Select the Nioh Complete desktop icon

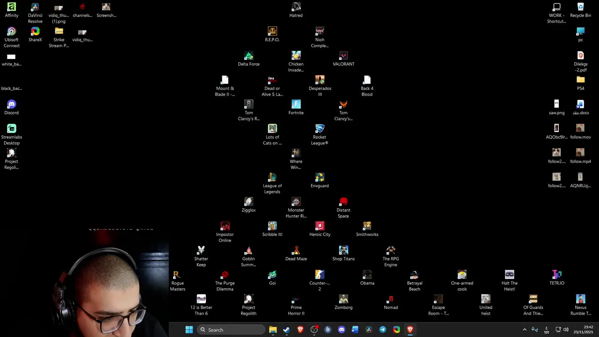(x=320, y=37)
